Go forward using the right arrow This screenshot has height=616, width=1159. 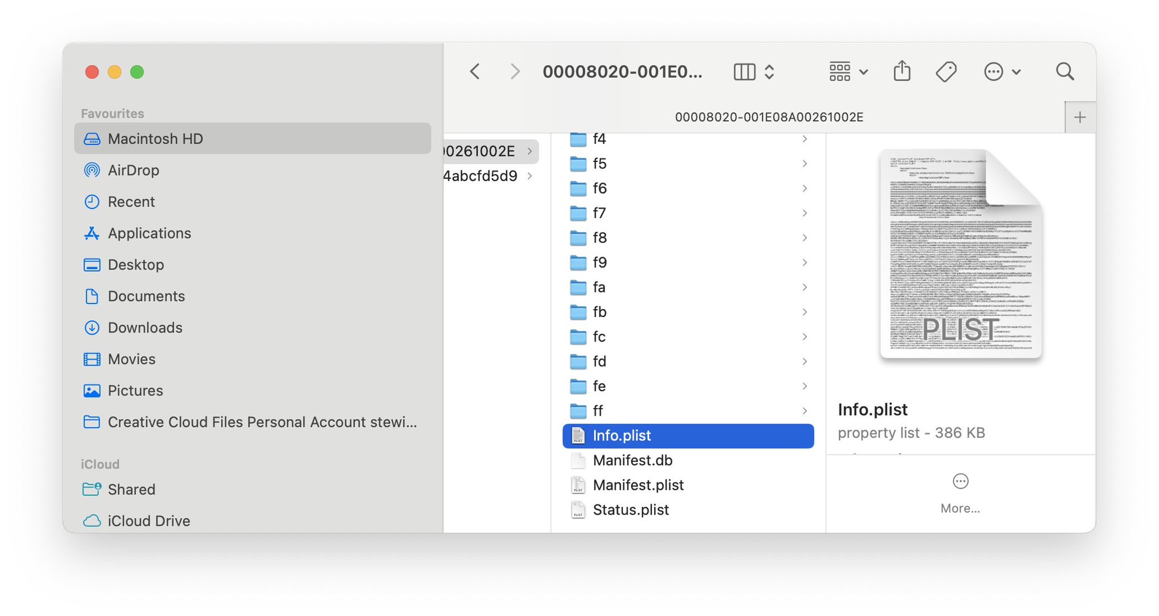coord(514,71)
